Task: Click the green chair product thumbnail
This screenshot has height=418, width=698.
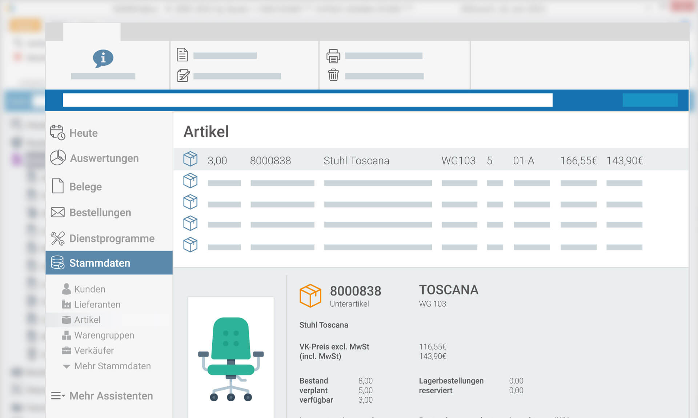Action: pos(230,358)
